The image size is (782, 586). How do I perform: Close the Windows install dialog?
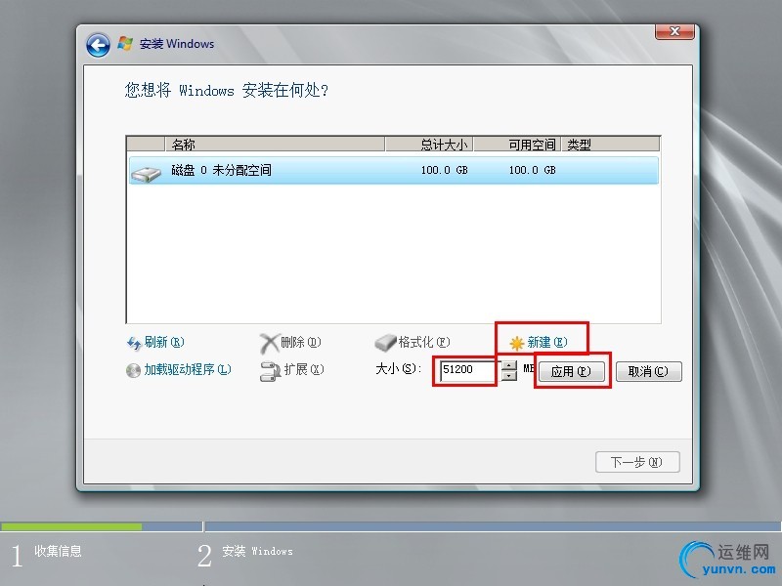(674, 31)
